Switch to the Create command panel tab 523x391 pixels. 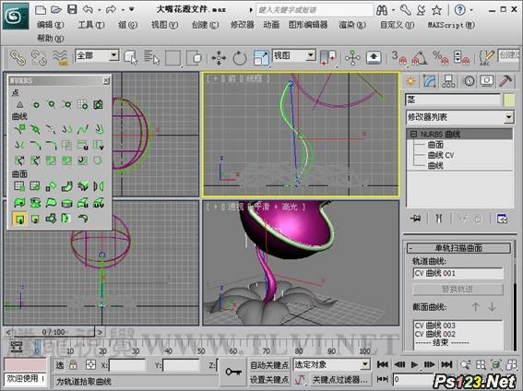pyautogui.click(x=411, y=81)
